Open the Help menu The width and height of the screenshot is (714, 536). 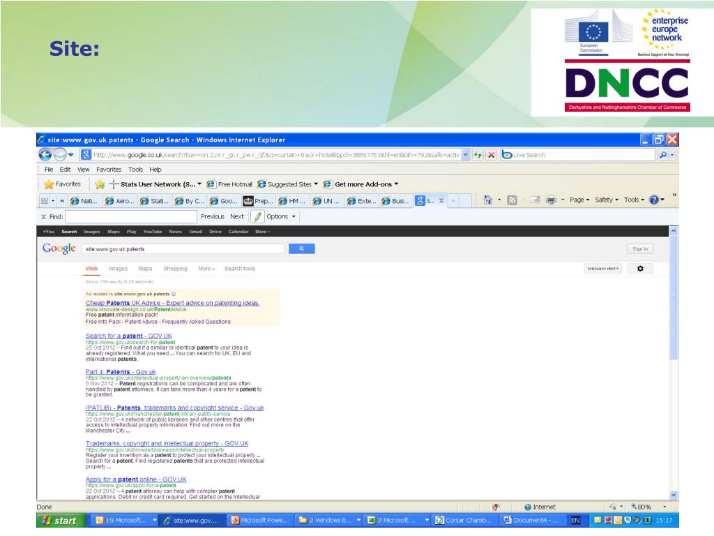pyautogui.click(x=155, y=170)
